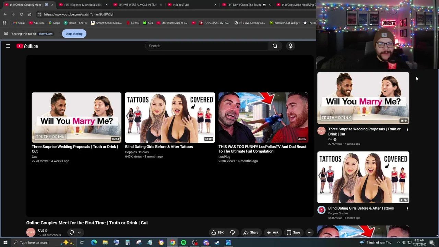Close the Don't Check The Sound tab

point(270,5)
